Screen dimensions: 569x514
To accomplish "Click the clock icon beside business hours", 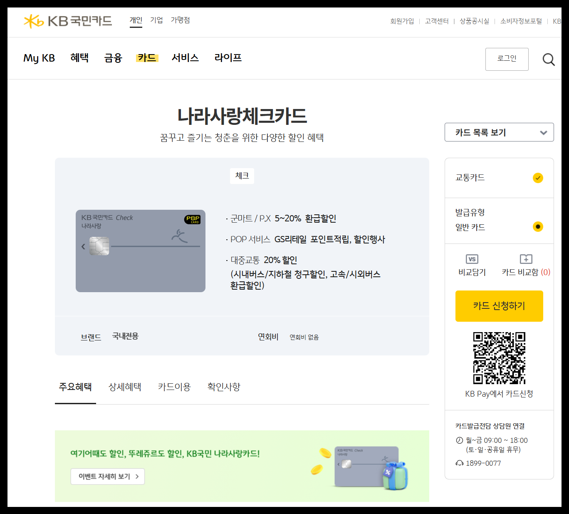I will click(460, 440).
